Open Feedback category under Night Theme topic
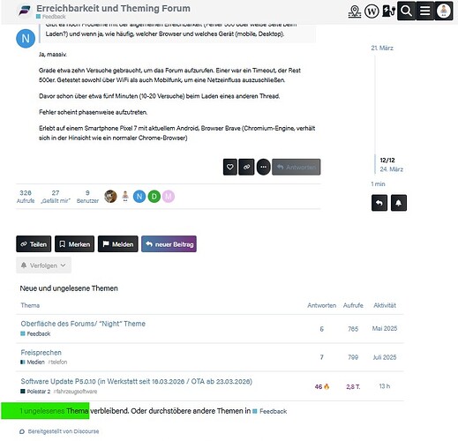 coord(35,333)
